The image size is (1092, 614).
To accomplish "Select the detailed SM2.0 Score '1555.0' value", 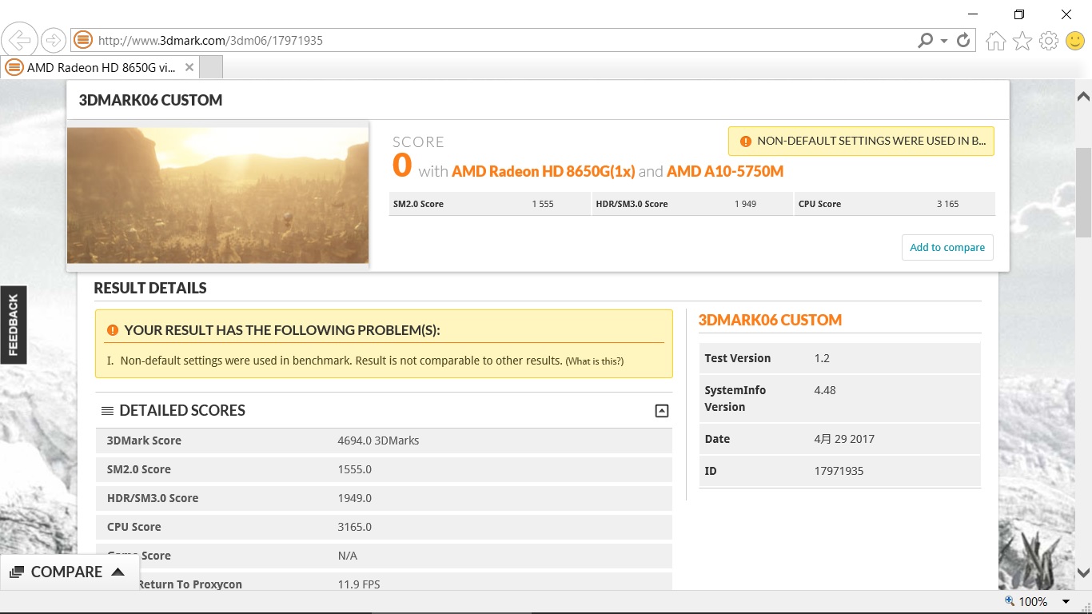I will 354,469.
